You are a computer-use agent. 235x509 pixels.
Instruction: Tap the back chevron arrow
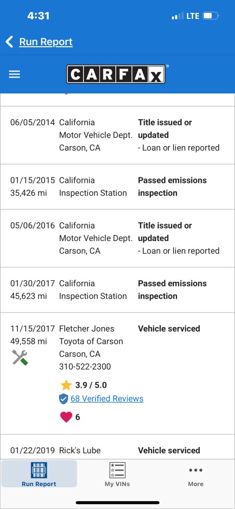tap(9, 42)
